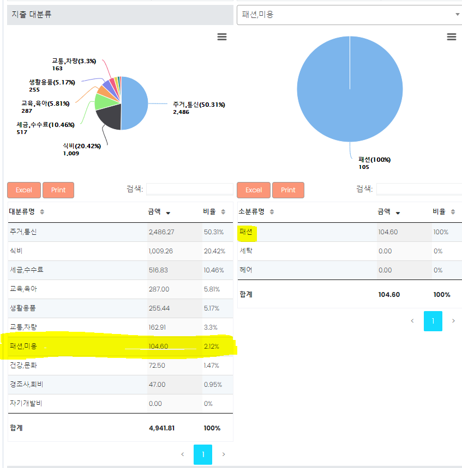Print the right subcategory table
This screenshot has height=468, width=462.
tap(288, 190)
